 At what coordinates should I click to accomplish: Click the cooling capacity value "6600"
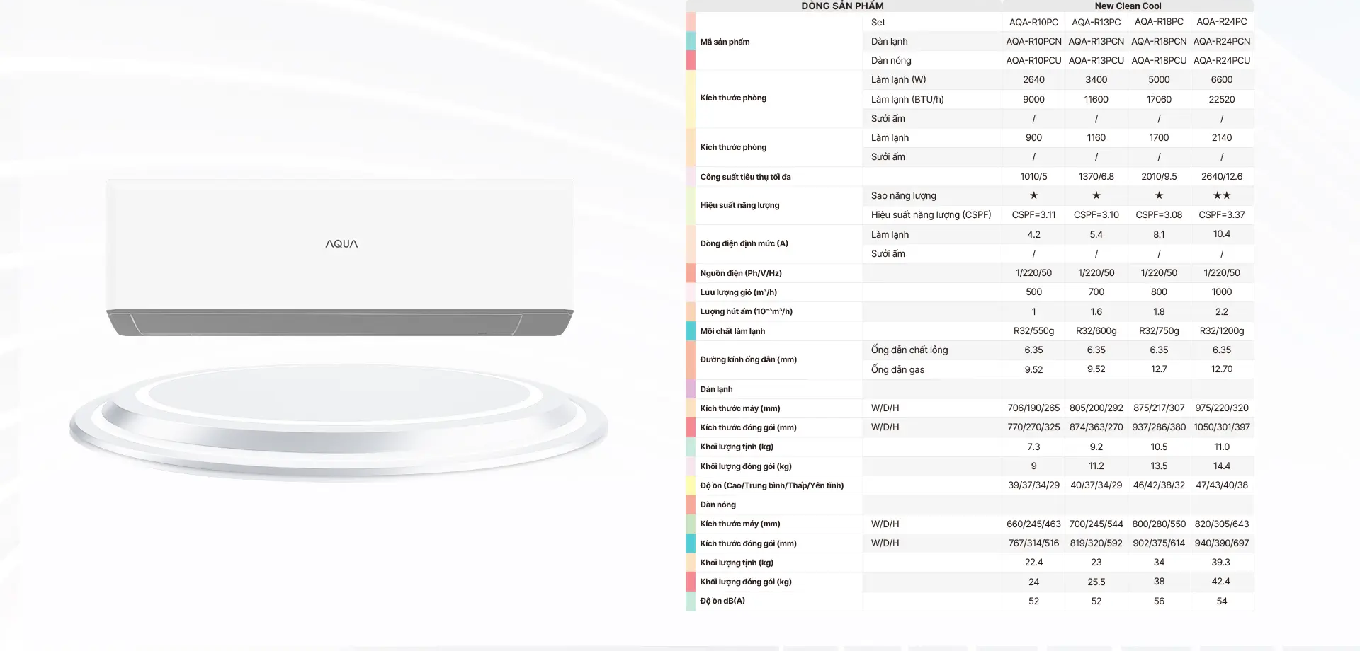(1222, 79)
